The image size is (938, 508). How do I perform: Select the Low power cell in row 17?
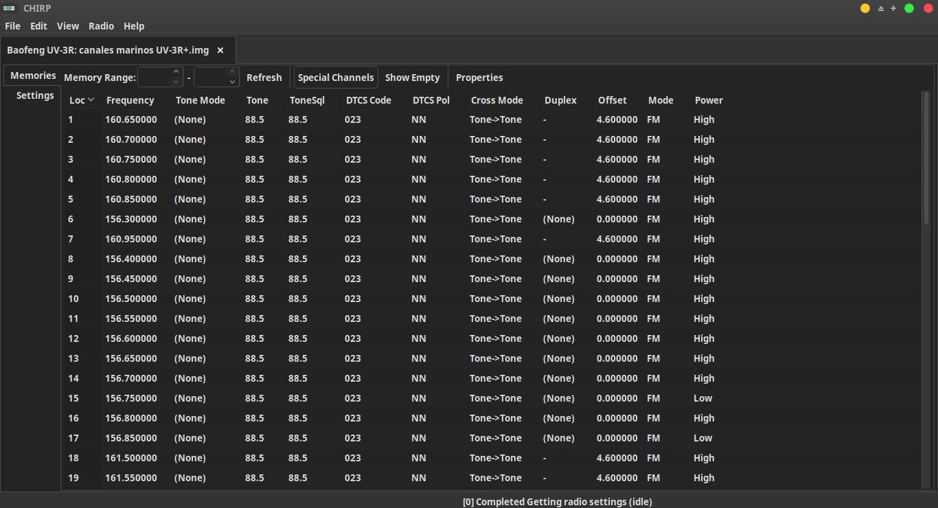pos(703,438)
